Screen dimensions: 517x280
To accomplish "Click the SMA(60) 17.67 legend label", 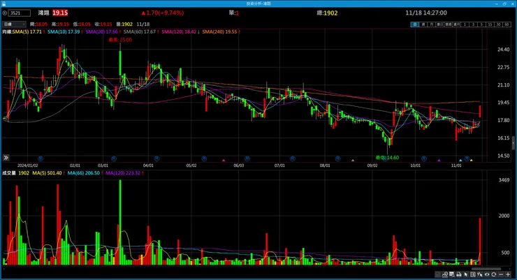I will pos(140,32).
